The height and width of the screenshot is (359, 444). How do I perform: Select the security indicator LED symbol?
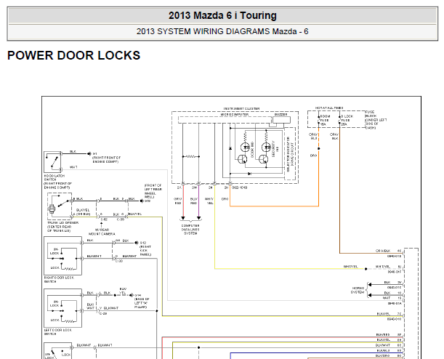tap(266, 148)
